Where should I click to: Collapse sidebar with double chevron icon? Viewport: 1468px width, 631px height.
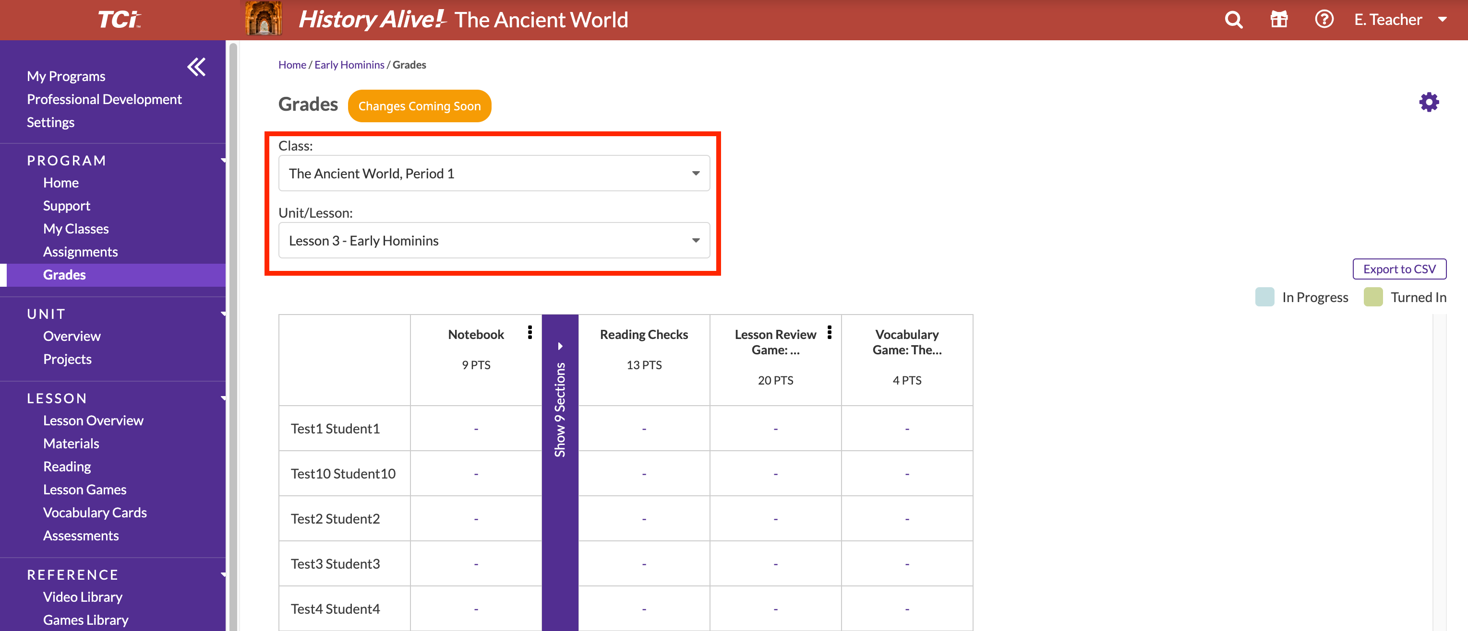pyautogui.click(x=196, y=67)
